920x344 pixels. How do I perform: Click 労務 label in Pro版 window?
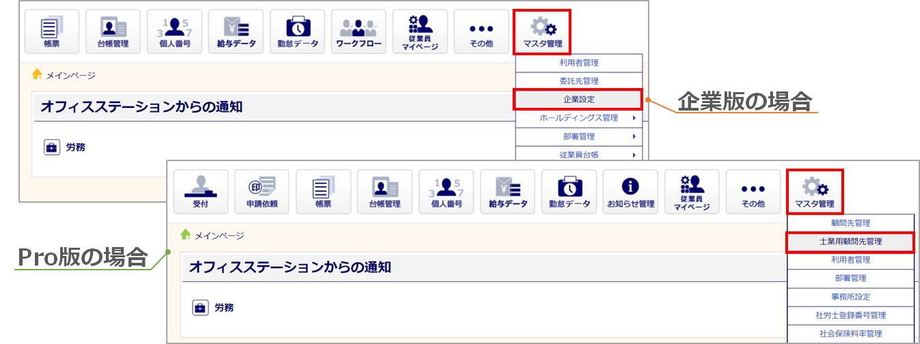(x=224, y=308)
